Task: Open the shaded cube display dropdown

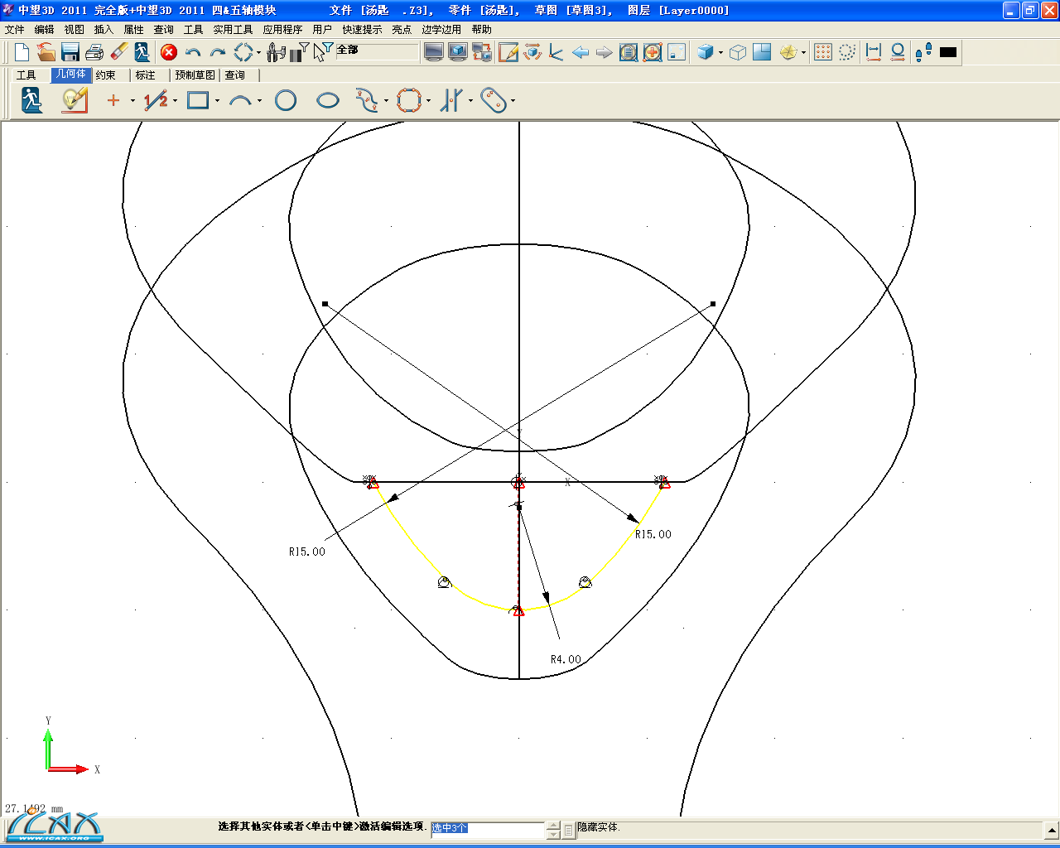Action: [x=720, y=53]
